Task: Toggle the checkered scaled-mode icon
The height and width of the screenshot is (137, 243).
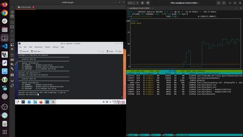Action: pyautogui.click(x=12, y=45)
